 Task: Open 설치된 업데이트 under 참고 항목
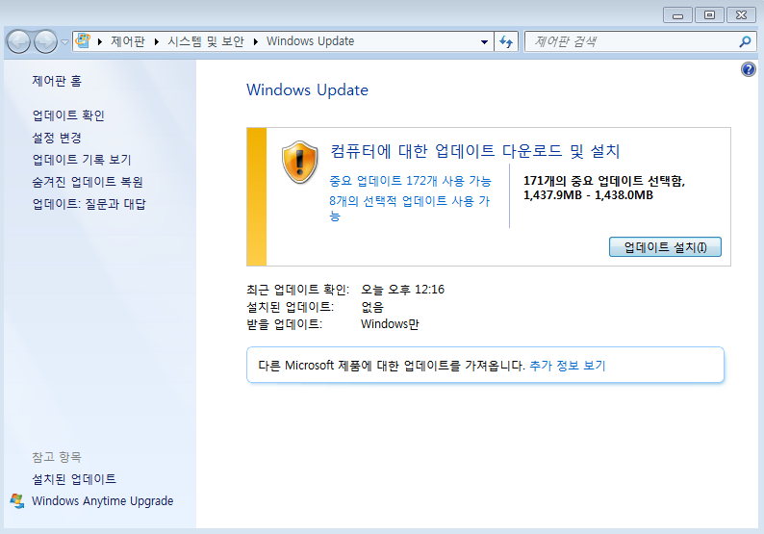74,479
